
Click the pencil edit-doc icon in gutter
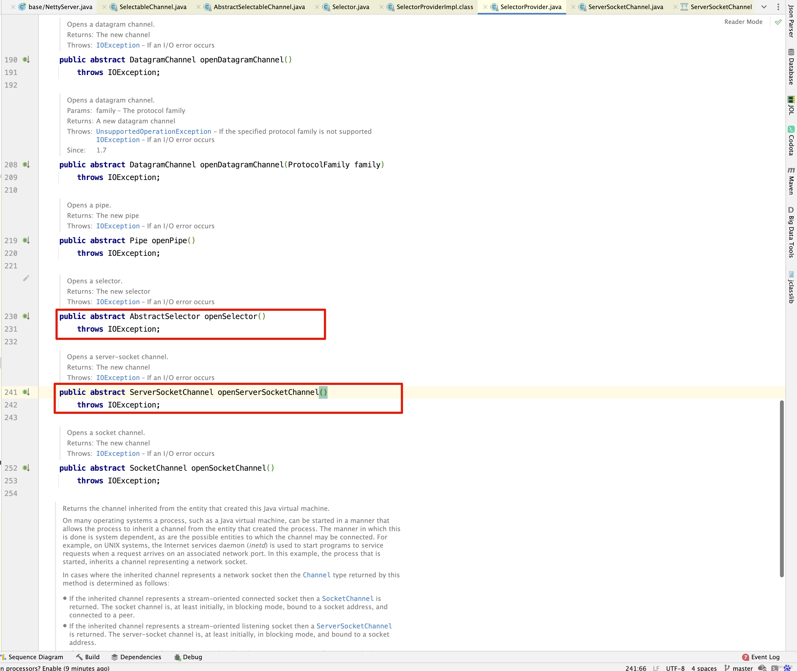pyautogui.click(x=26, y=278)
